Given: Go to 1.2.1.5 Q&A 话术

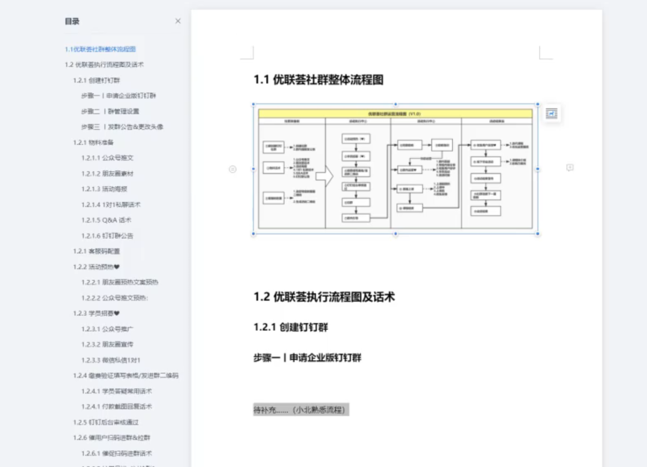Looking at the screenshot, I should 106,220.
